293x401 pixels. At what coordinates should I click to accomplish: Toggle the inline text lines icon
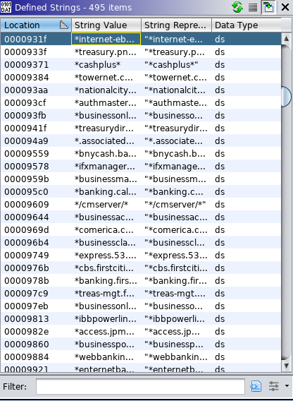(253, 8)
